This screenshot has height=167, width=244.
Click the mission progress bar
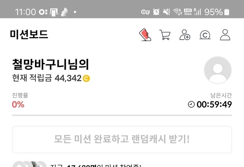pyautogui.click(x=122, y=115)
